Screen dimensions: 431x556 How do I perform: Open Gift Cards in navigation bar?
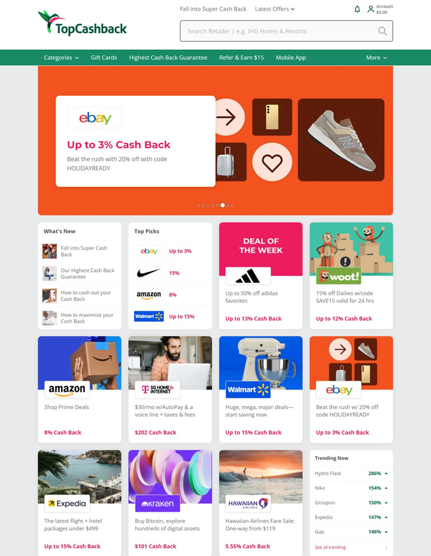tap(104, 58)
